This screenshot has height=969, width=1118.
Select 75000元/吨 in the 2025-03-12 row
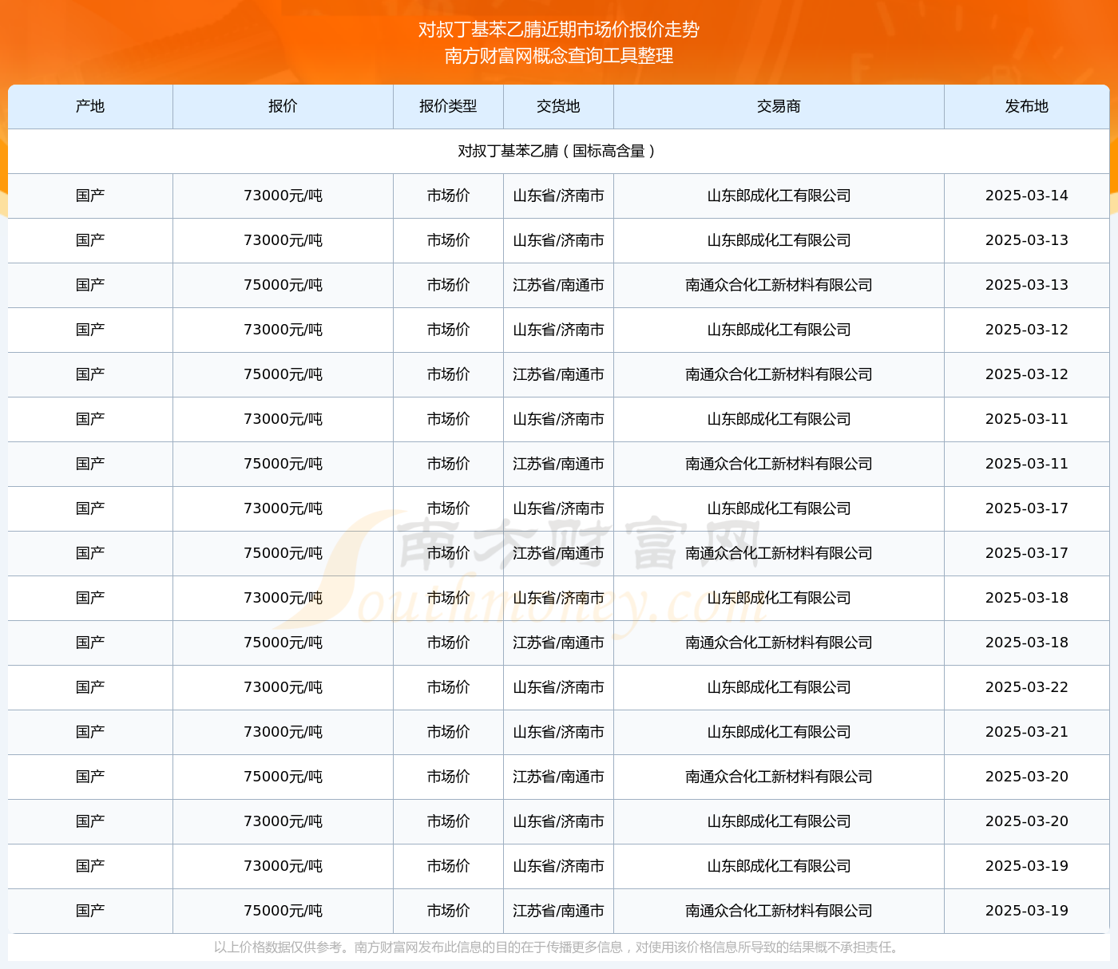coord(283,374)
